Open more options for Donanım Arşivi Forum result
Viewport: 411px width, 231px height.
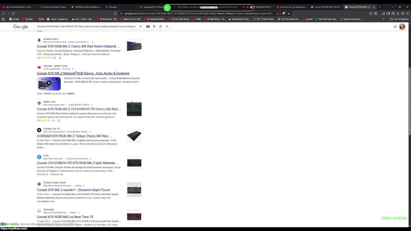click(84, 185)
